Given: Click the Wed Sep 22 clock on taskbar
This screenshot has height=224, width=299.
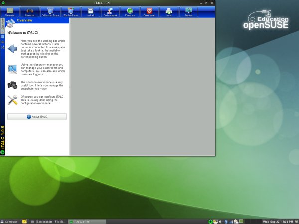Looking at the screenshot, I should point(278,222).
